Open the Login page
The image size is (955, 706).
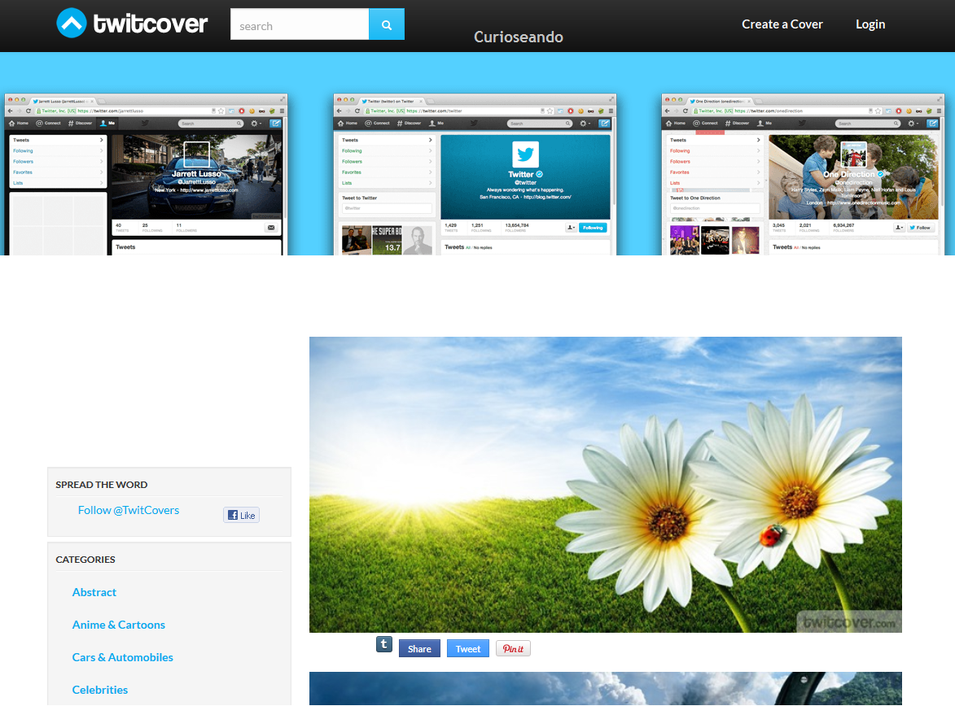coord(870,24)
